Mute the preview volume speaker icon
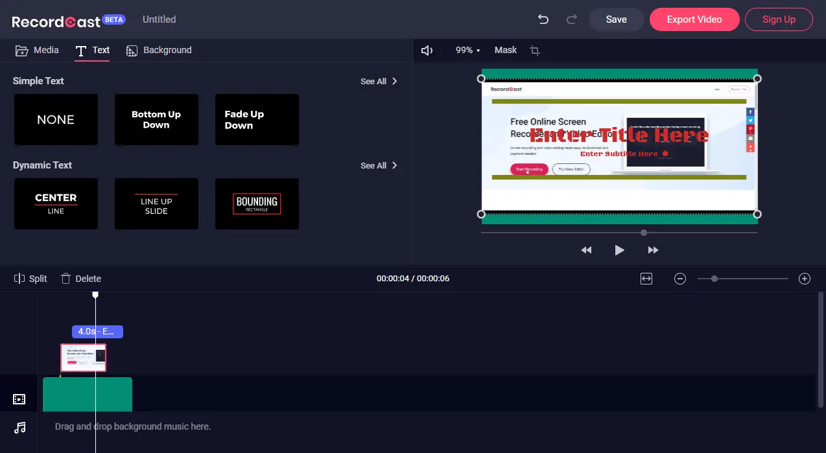826x453 pixels. pyautogui.click(x=427, y=50)
